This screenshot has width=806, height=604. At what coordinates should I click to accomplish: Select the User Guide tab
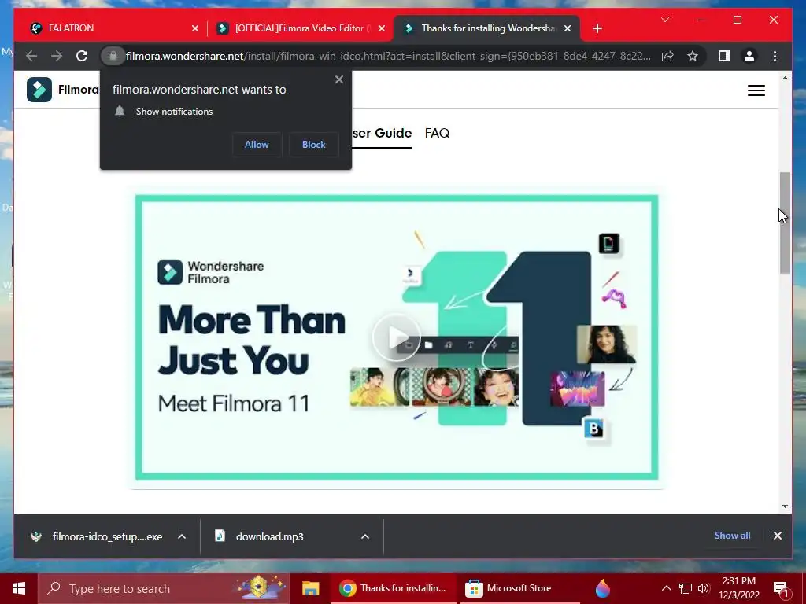point(382,134)
